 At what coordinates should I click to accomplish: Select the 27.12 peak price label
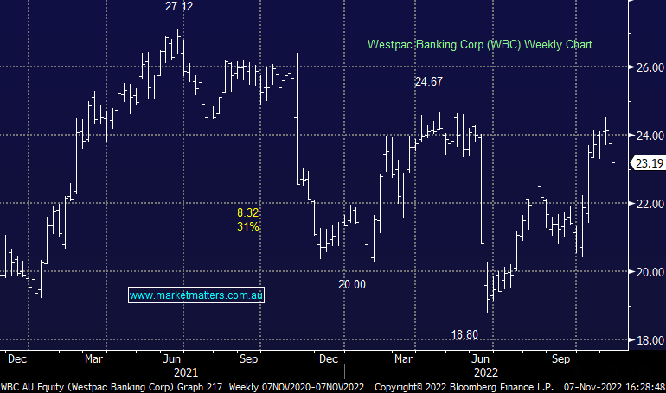[x=179, y=7]
